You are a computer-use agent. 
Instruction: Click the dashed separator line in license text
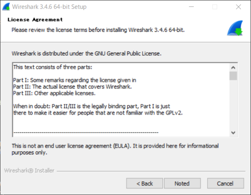click(86, 132)
